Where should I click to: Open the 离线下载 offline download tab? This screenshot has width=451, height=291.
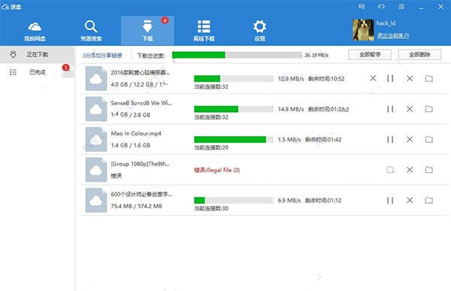pyautogui.click(x=204, y=31)
